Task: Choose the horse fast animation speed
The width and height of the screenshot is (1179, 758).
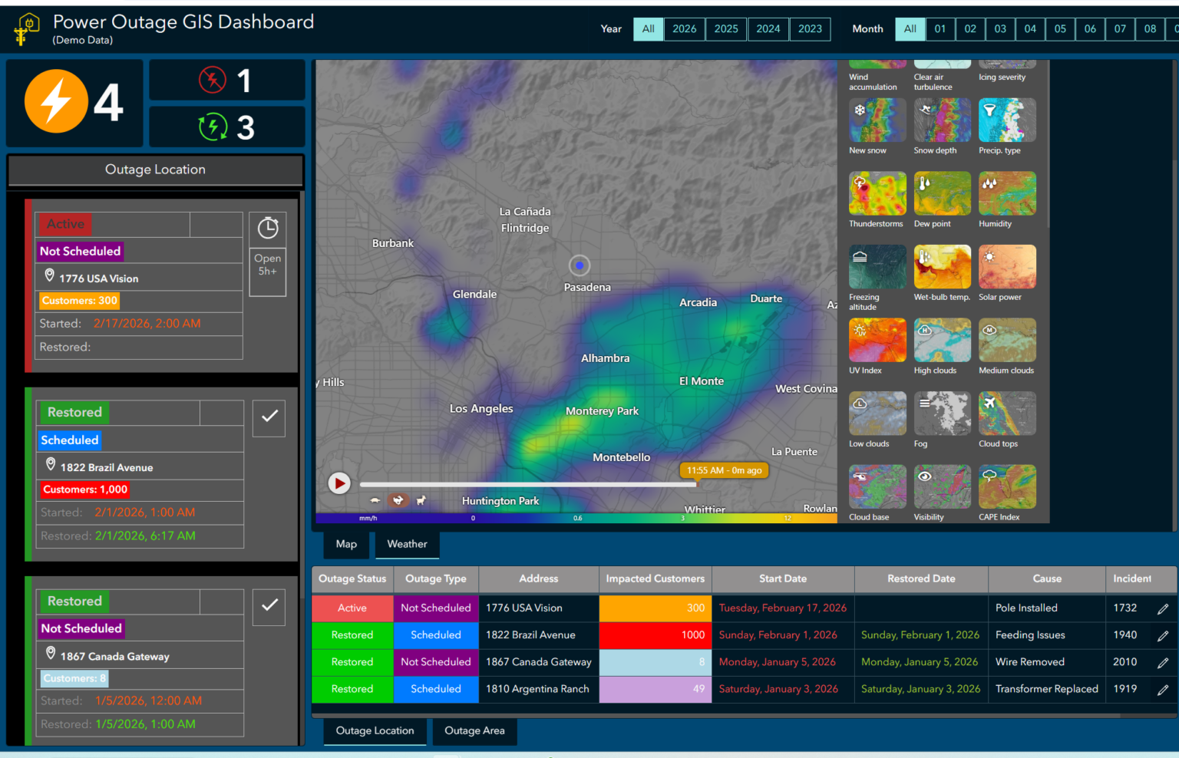Action: (x=421, y=500)
